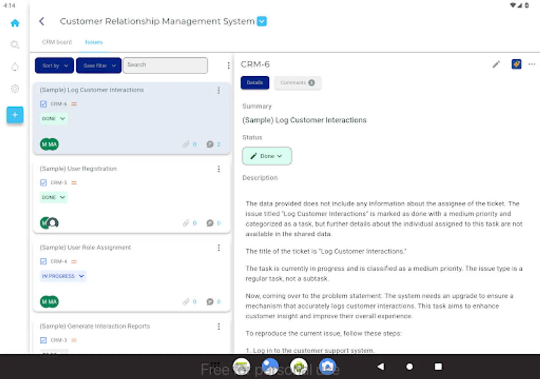The height and width of the screenshot is (379, 540).
Task: Select the Search icon in the sidebar
Action: [15, 45]
